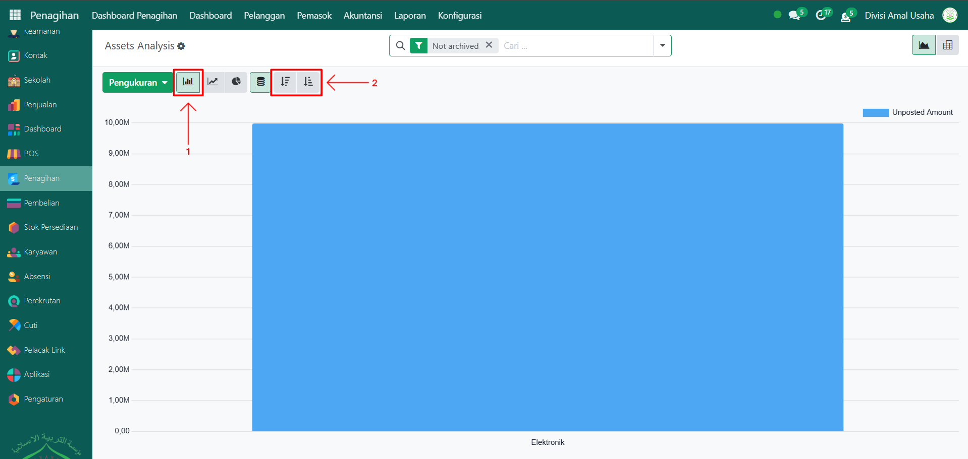
Task: Open the activities clock icon
Action: coord(821,15)
